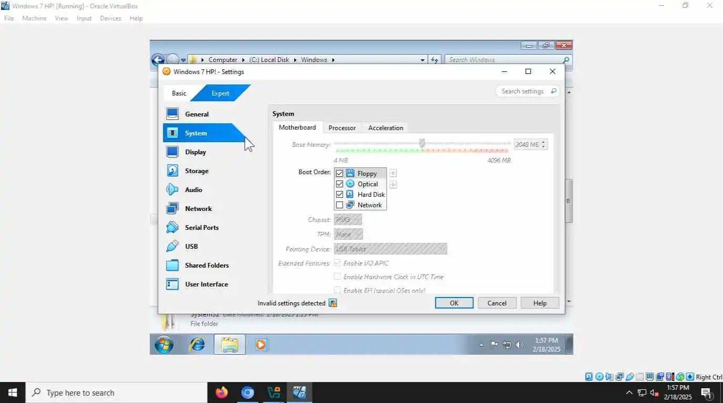Screen dimensions: 723x403
Task: Toggle Enable Hardware Clock in UTC Time
Action: (337, 277)
